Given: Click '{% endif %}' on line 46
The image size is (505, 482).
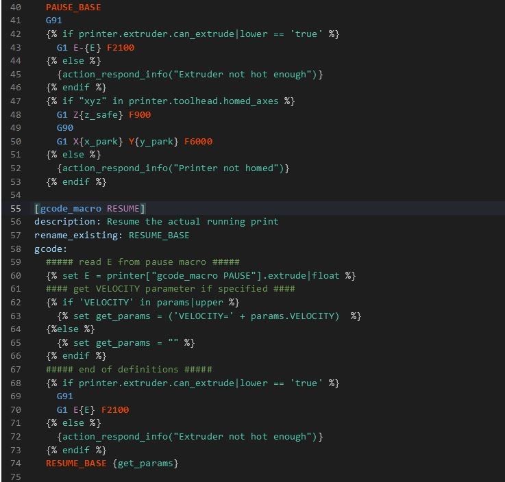Looking at the screenshot, I should pyautogui.click(x=76, y=88).
